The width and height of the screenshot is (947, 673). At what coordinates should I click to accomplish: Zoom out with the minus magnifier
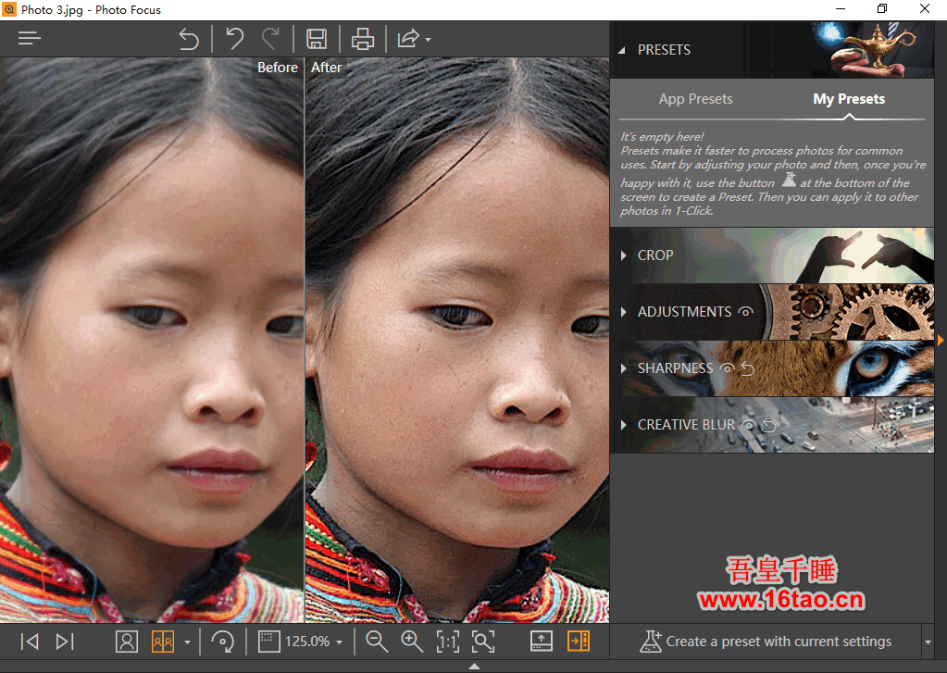click(376, 642)
